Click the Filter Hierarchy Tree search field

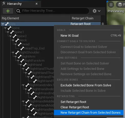pos(52,11)
